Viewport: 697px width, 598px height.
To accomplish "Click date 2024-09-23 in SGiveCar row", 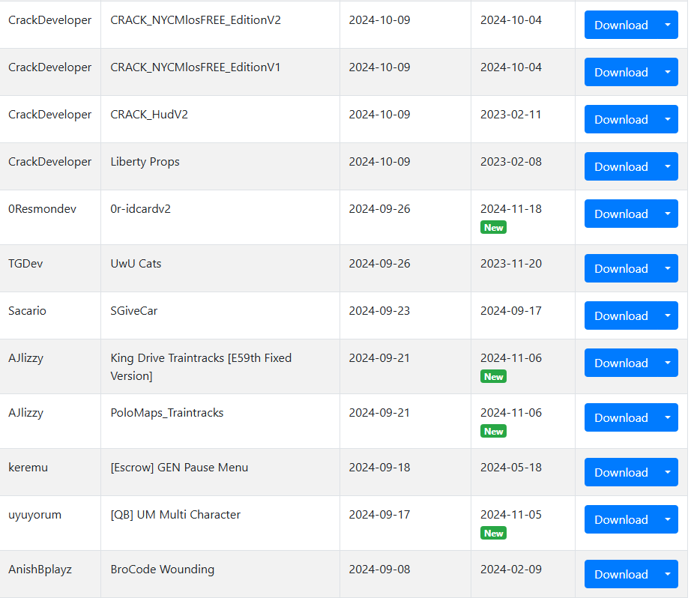I will [380, 311].
